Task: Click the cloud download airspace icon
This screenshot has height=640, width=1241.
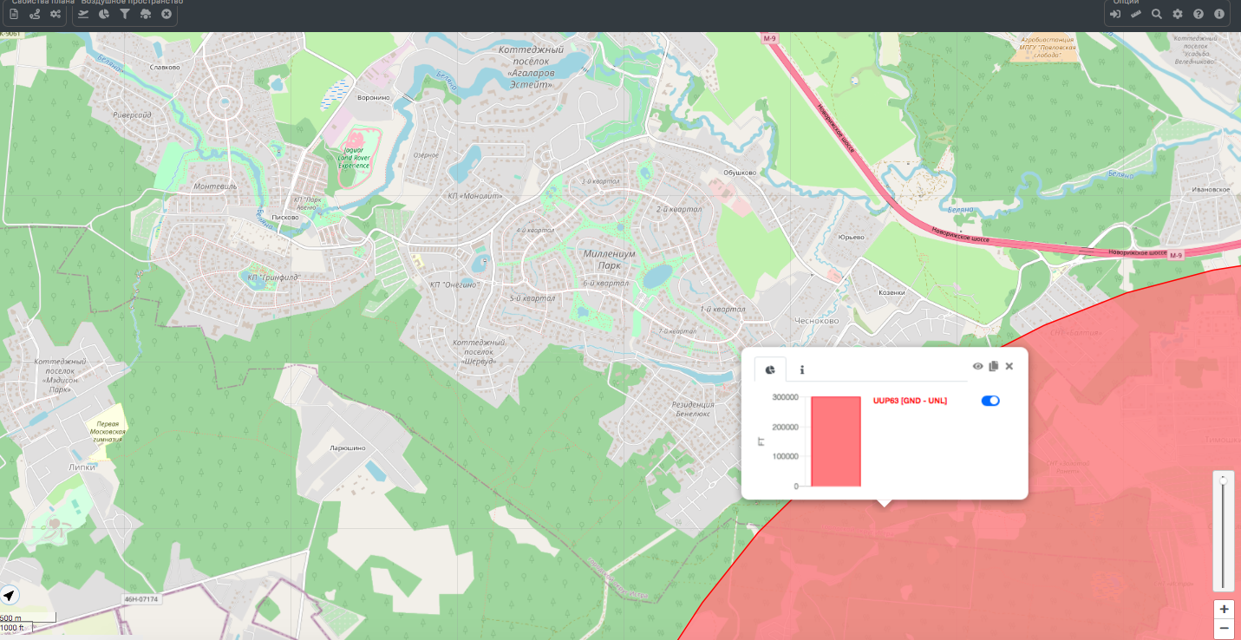Action: click(146, 14)
